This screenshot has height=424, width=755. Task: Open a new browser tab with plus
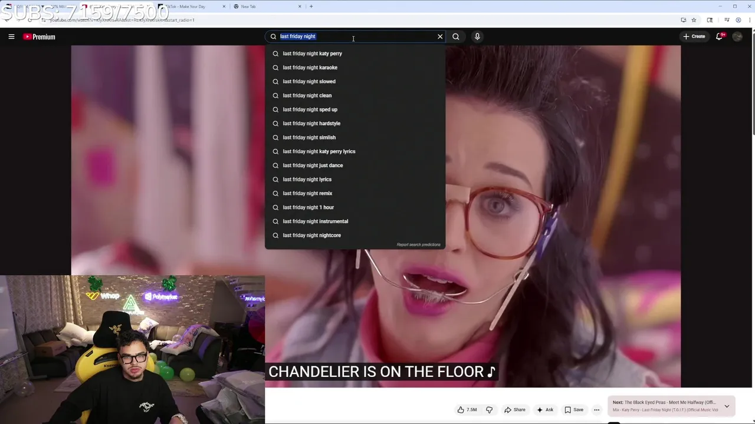coord(311,6)
